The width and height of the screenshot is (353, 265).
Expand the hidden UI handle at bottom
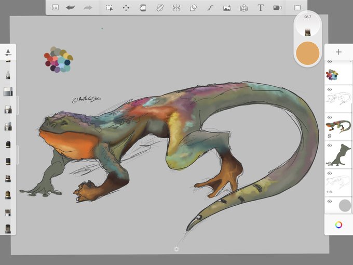click(x=177, y=249)
